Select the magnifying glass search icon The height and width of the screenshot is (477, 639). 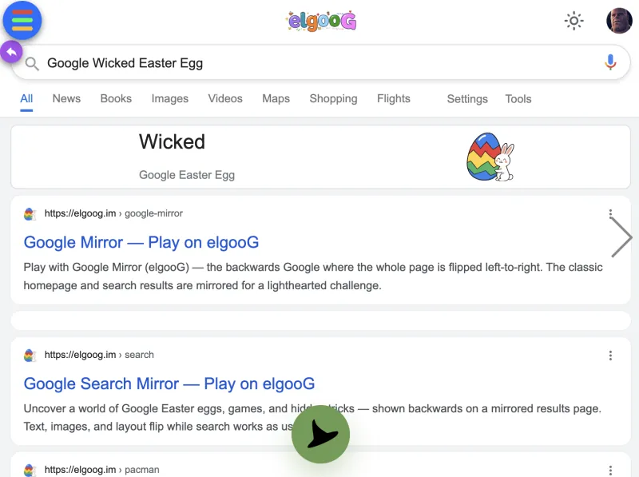(x=31, y=62)
